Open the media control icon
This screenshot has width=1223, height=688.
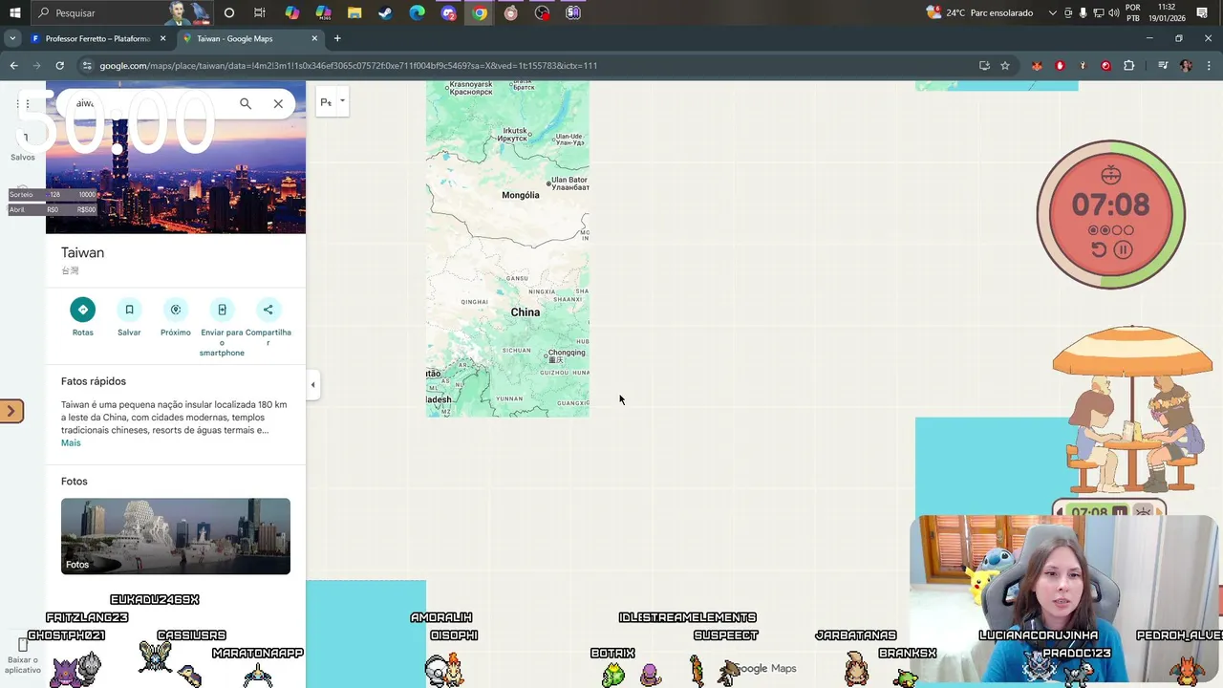pos(1163,66)
